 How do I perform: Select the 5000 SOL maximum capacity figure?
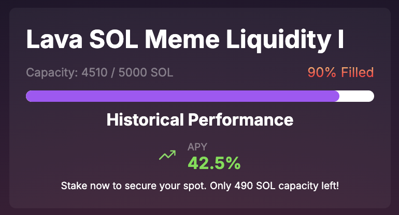tap(146, 72)
